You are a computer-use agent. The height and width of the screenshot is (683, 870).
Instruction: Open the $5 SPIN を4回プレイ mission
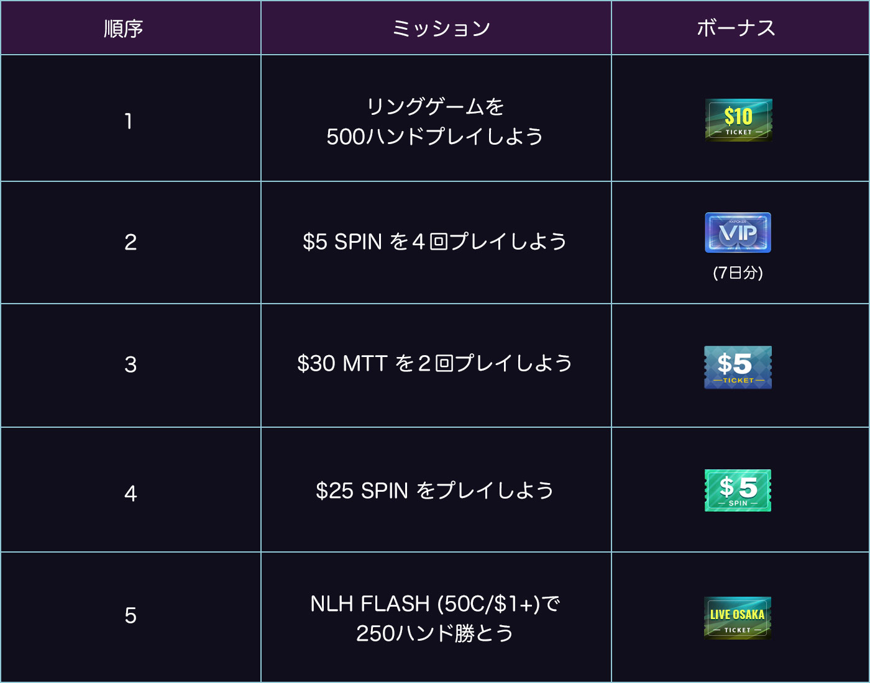[x=435, y=242]
